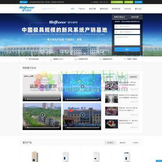Image resolution: width=162 pixels, height=162 pixels.
Task: Click the phone number field in form
Action: tap(127, 32)
